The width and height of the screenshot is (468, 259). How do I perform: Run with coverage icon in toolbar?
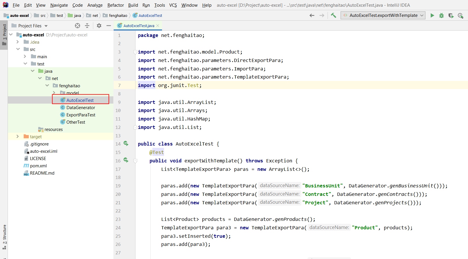click(x=451, y=15)
